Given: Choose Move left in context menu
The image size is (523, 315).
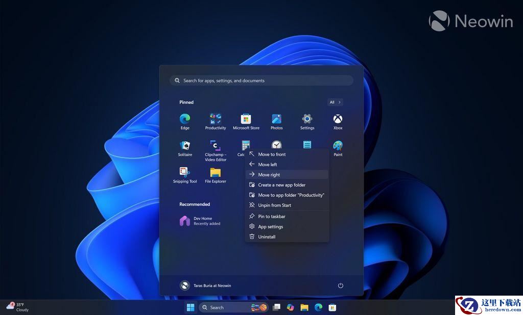Looking at the screenshot, I should point(287,165).
